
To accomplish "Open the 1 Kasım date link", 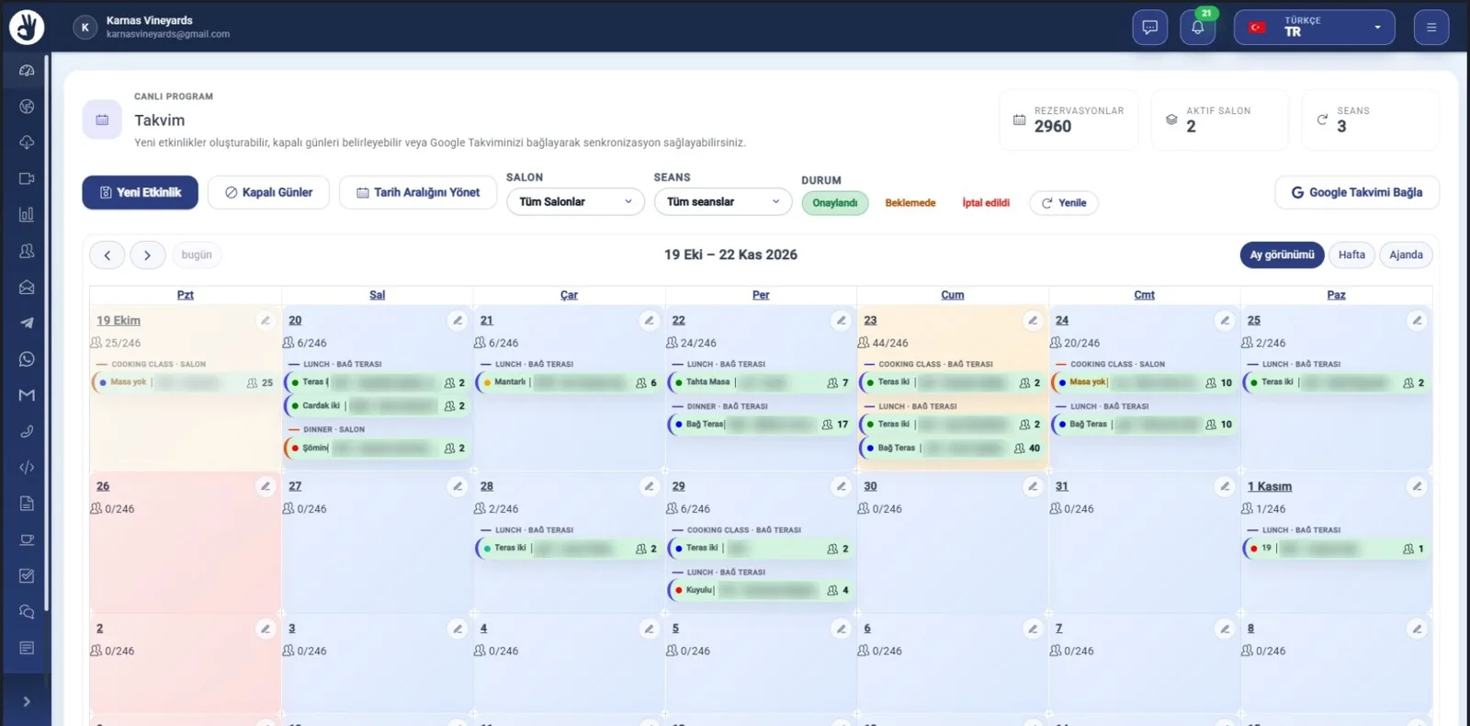I will (x=1270, y=486).
